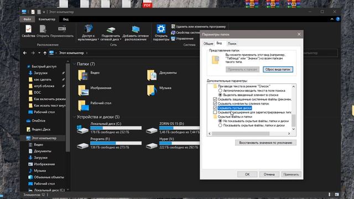Collapse the Устройства и диски group

point(74,117)
